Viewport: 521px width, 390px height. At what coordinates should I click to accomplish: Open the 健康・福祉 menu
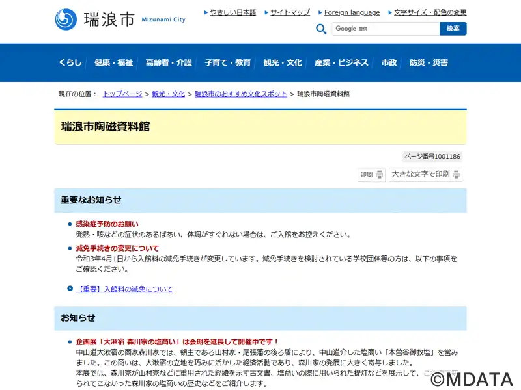pos(113,63)
